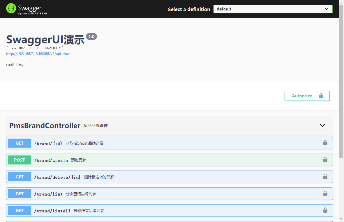Collapse the PmsBrandController section chevron
This screenshot has width=344, height=222.
[322, 126]
